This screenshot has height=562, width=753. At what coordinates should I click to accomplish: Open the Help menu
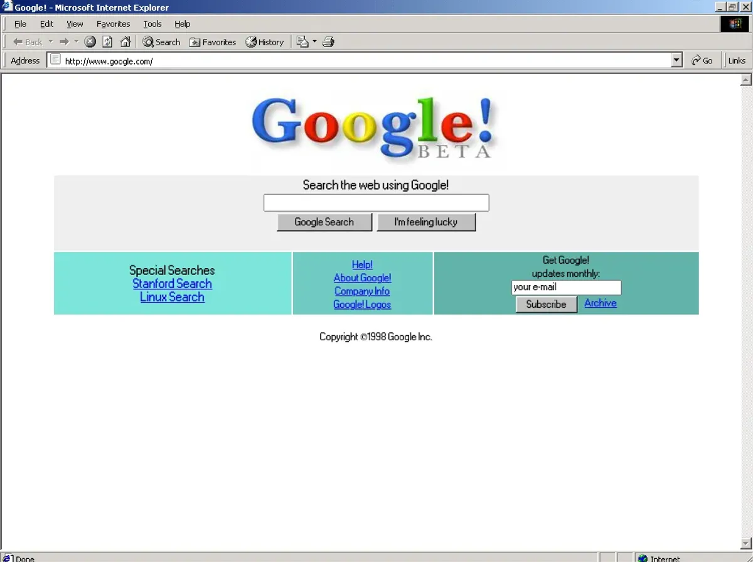pyautogui.click(x=182, y=24)
